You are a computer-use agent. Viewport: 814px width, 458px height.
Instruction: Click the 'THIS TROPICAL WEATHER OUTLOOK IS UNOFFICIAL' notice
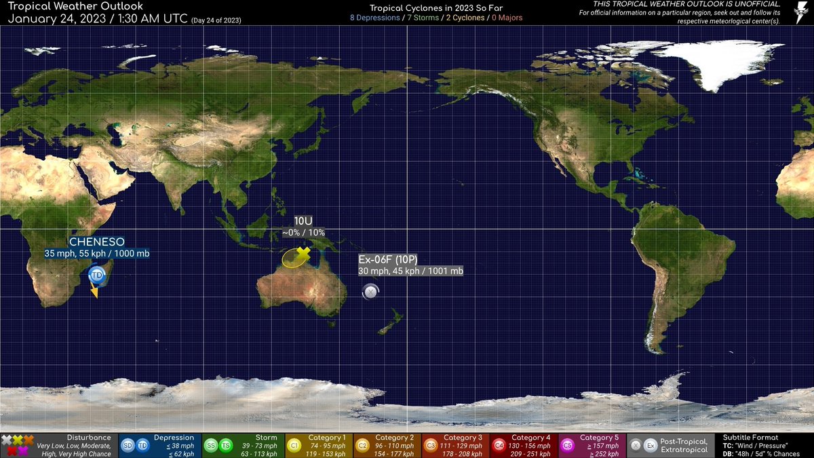point(687,4)
